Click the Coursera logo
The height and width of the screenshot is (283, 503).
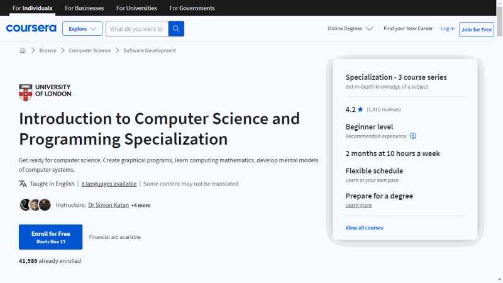[x=31, y=28]
